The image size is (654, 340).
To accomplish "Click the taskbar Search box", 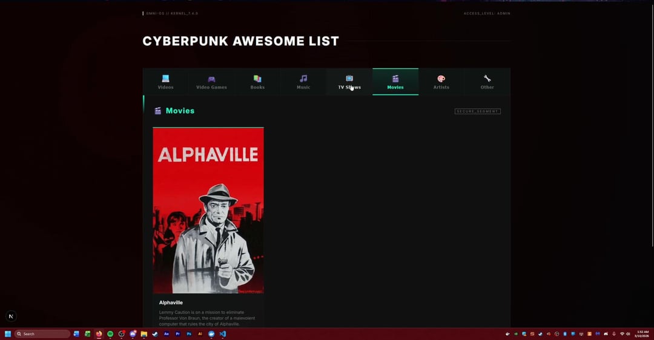I will 42,334.
